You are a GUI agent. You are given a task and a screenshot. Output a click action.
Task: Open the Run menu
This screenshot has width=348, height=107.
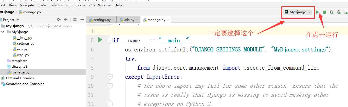[69, 5]
